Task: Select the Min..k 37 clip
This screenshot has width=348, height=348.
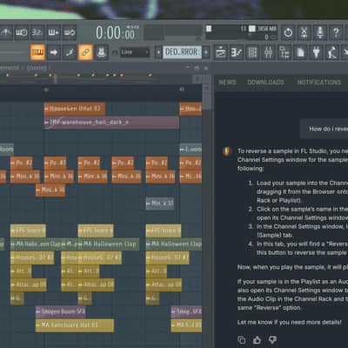Action: tap(160, 204)
